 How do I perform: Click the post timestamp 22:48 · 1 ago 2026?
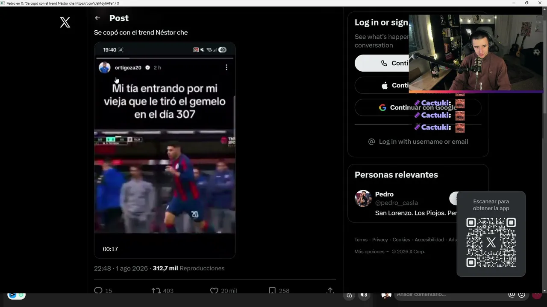click(x=121, y=268)
